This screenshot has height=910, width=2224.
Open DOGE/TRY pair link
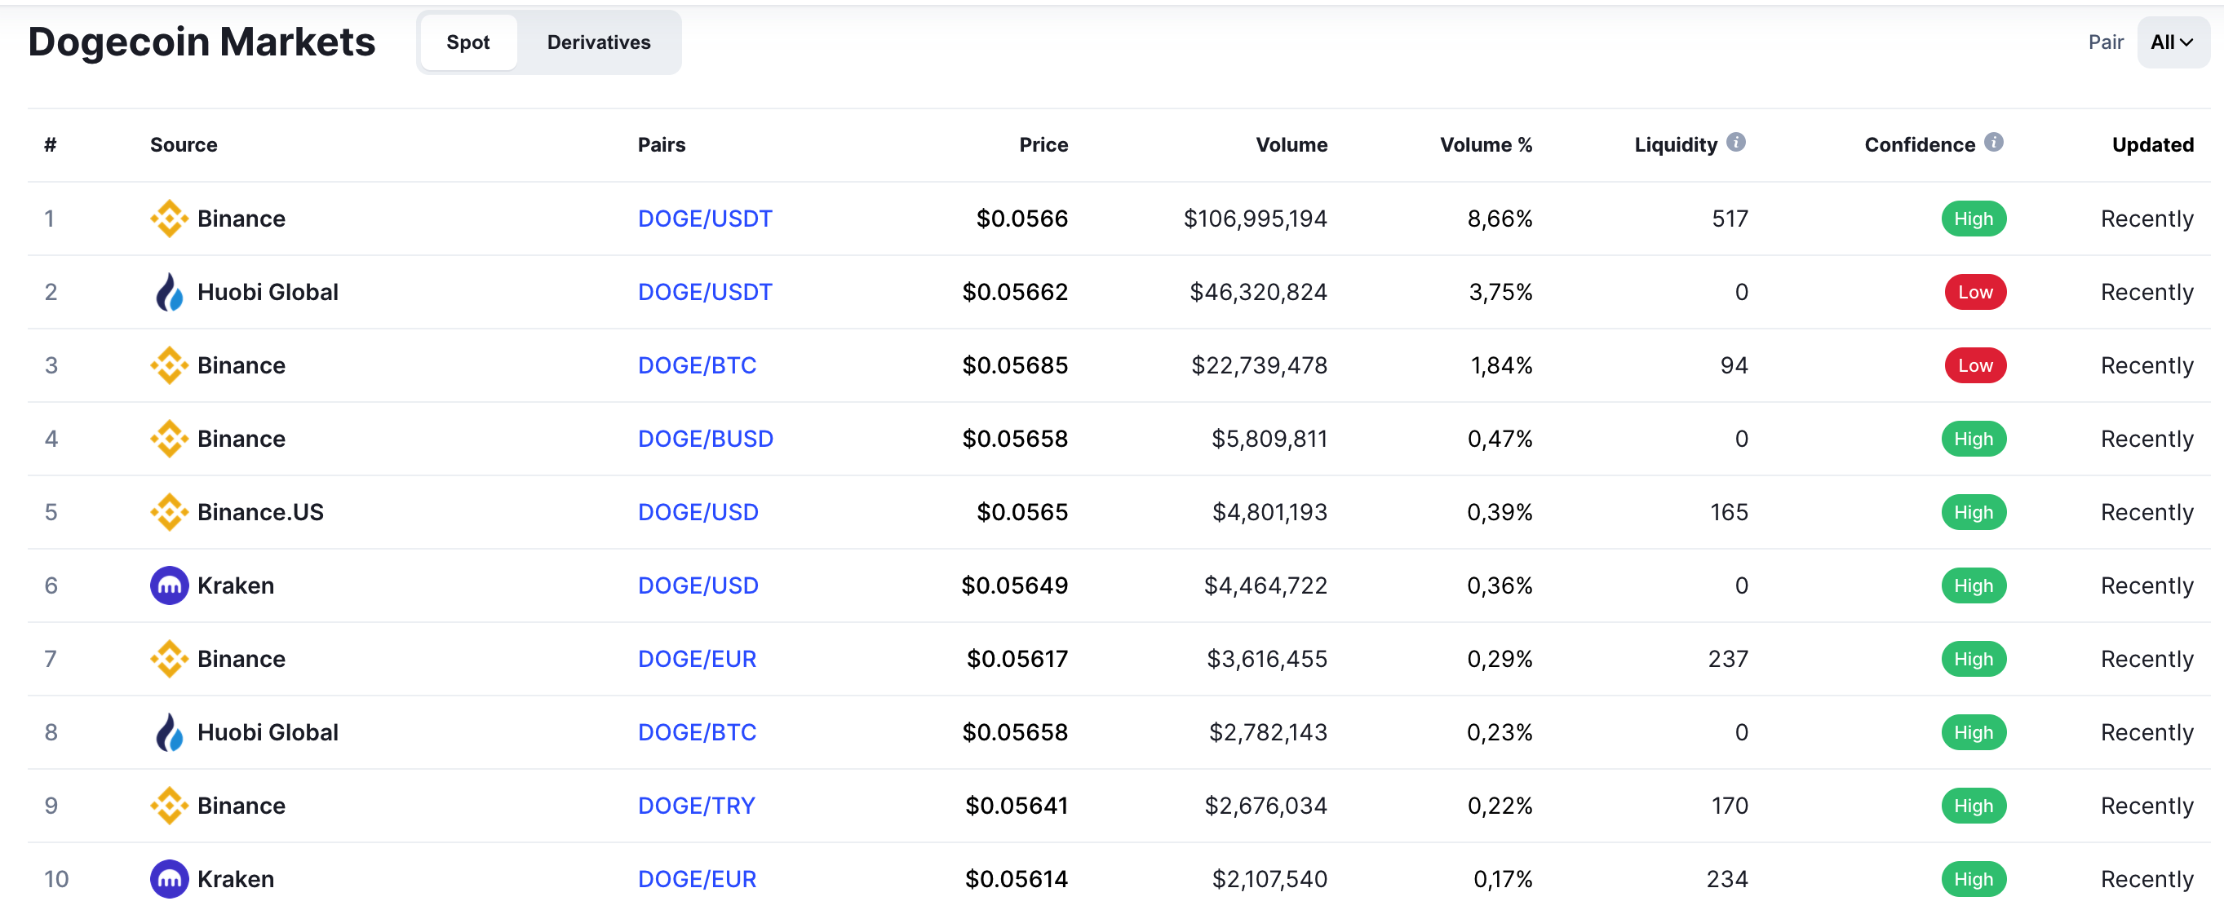pyautogui.click(x=696, y=805)
